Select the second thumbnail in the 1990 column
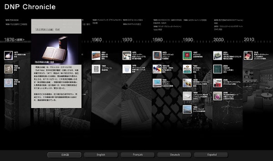 (187, 68)
